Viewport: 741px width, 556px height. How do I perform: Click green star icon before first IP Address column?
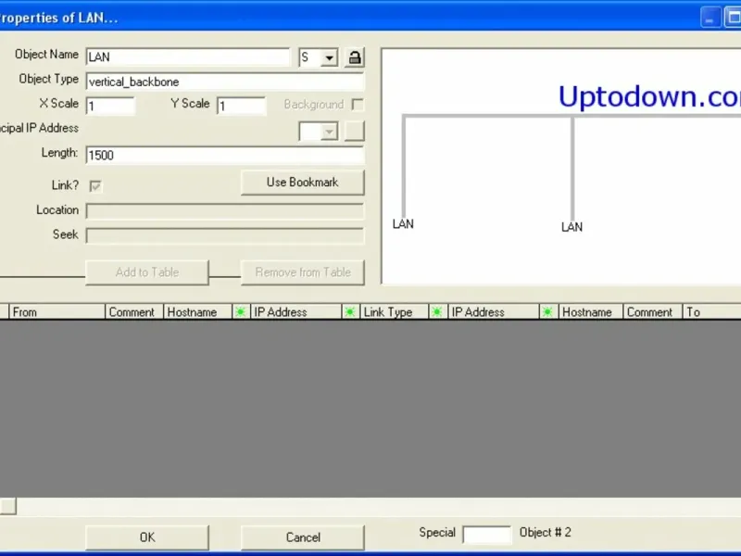pos(241,312)
